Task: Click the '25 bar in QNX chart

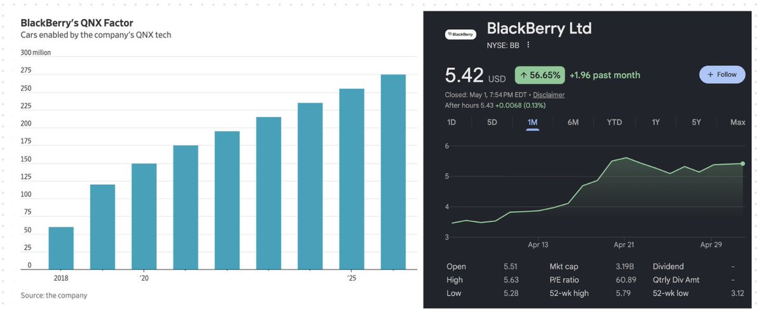Action: 351,179
